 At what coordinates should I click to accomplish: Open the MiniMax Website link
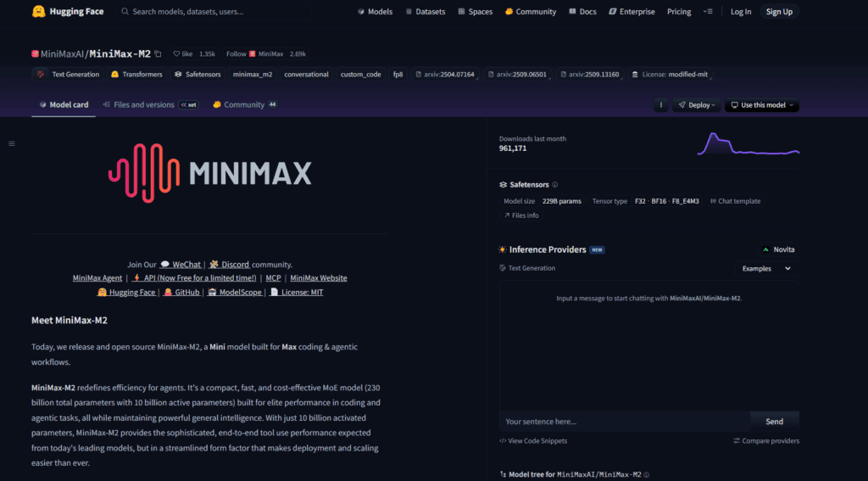[319, 277]
